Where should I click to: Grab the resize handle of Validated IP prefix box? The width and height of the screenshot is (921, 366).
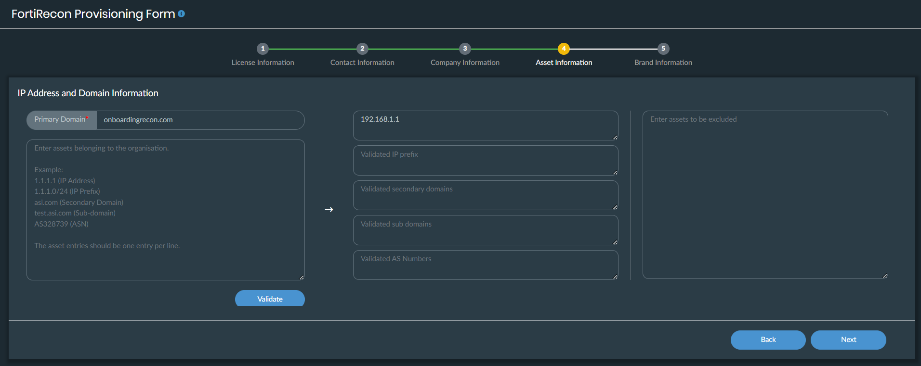615,172
